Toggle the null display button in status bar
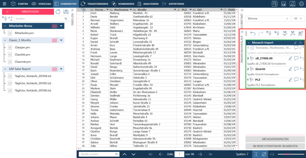The width and height of the screenshot is (306, 158). click(264, 154)
